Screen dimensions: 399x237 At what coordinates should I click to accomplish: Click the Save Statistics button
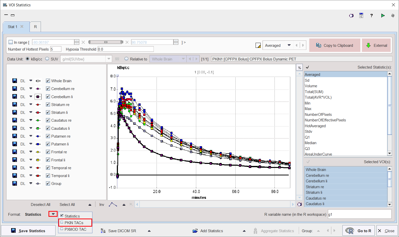click(x=28, y=231)
